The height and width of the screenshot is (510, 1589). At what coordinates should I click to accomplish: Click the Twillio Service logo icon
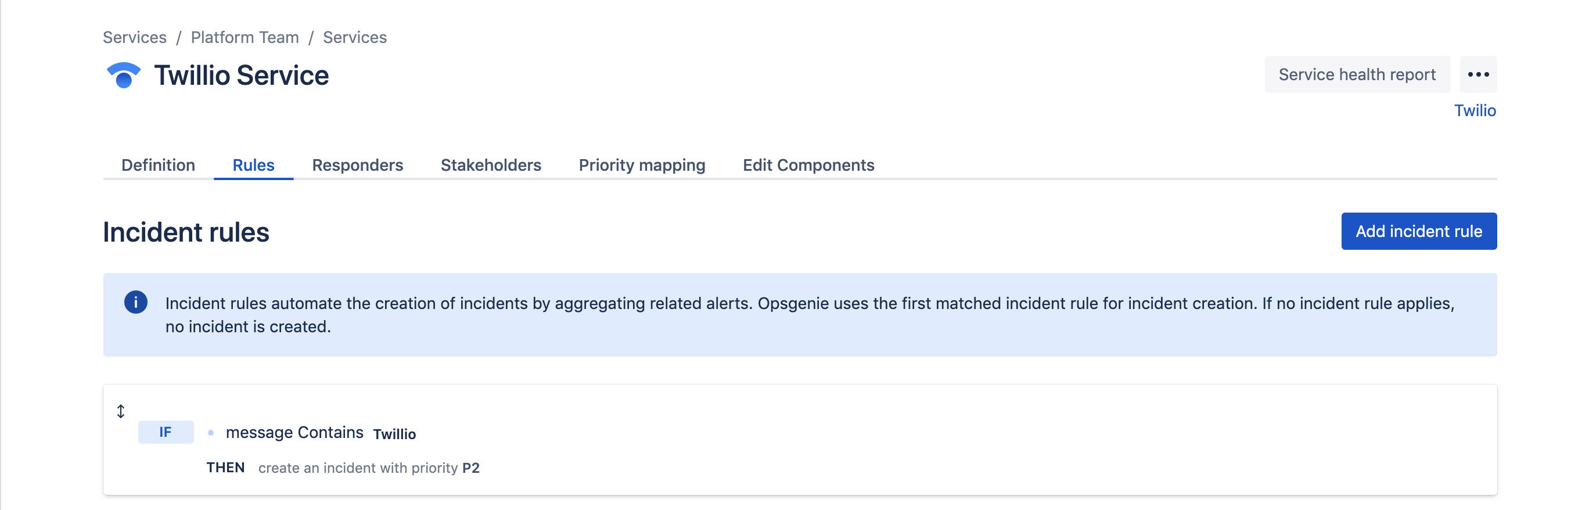123,76
